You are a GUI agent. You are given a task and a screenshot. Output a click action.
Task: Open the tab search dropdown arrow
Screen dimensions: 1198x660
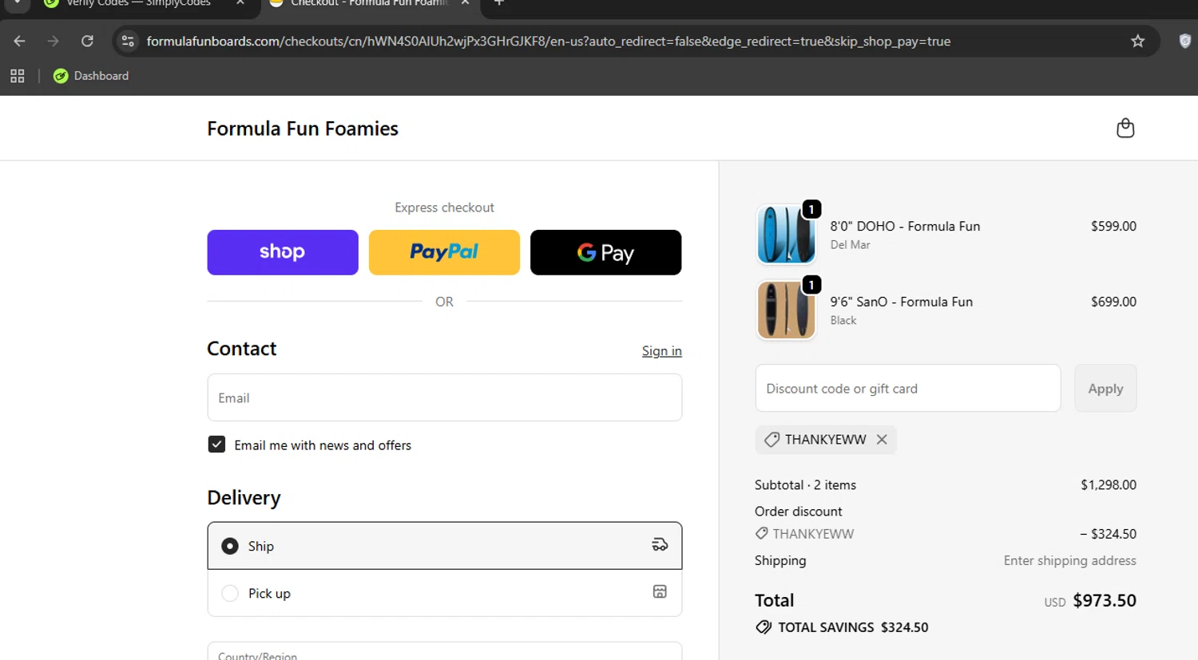point(17,3)
